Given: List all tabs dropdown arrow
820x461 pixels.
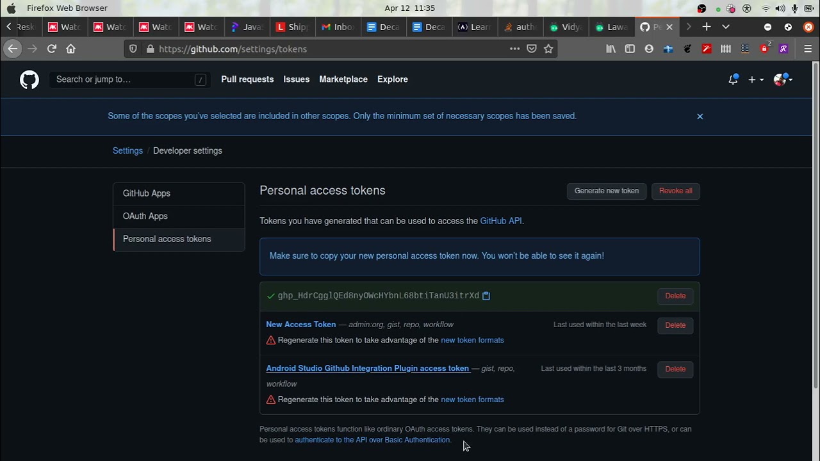Looking at the screenshot, I should click(x=726, y=27).
